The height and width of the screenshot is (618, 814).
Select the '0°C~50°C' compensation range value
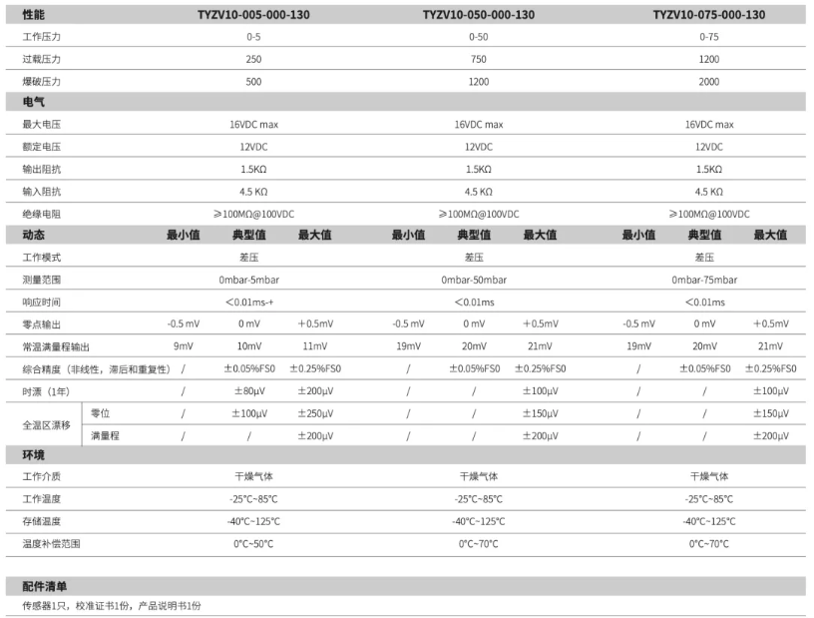tap(253, 544)
